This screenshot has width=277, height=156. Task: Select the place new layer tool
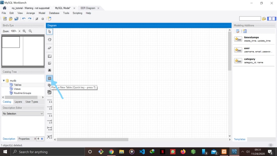[49, 56]
